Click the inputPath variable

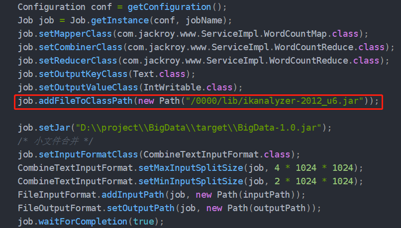267,195
